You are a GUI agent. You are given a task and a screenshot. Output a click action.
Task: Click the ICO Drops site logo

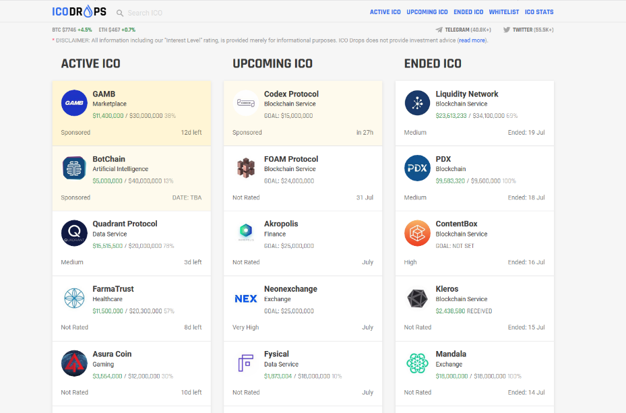[x=79, y=11]
